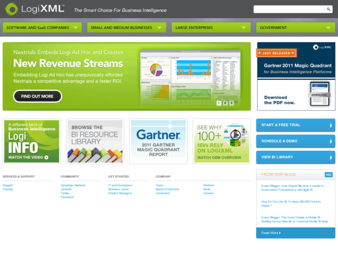
Task: Click the Find Out More button
Action: 38,96
